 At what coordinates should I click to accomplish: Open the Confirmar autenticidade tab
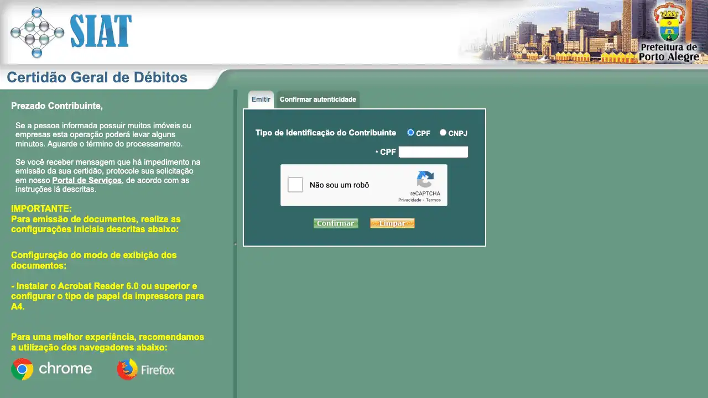317,99
